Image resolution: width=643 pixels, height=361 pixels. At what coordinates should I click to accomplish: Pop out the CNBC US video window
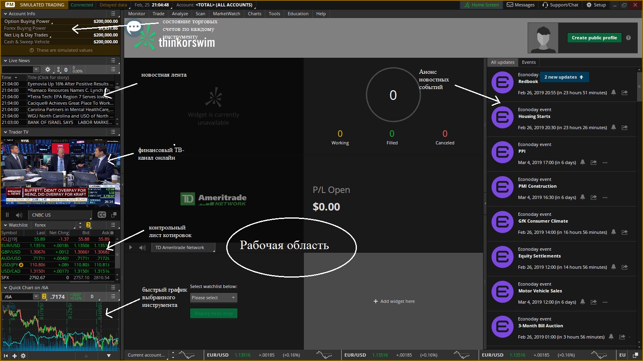(x=114, y=215)
